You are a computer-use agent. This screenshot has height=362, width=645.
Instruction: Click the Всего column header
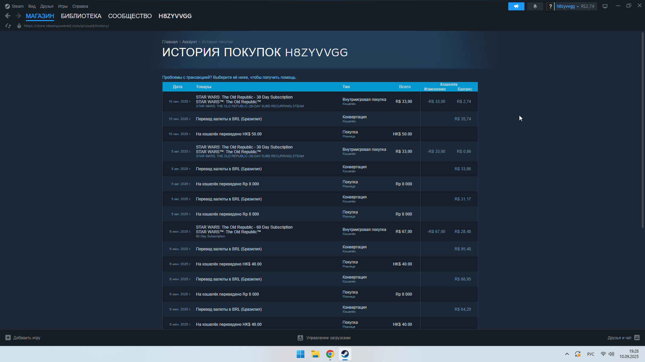click(x=405, y=87)
